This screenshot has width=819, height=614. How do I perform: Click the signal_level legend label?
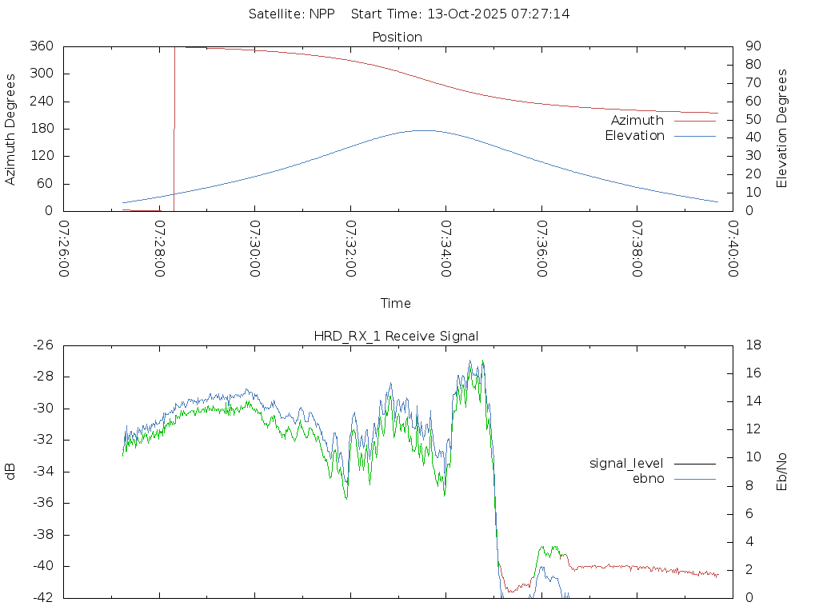pyautogui.click(x=626, y=463)
